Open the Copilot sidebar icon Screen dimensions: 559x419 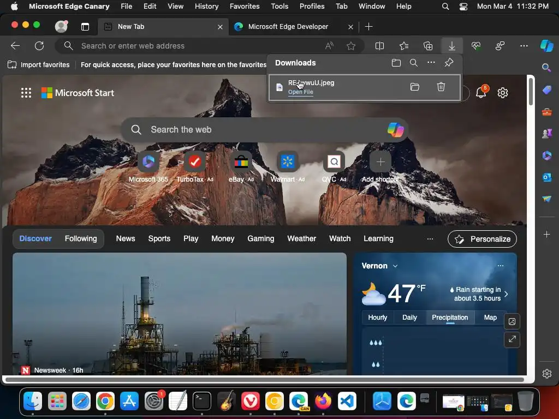pos(546,46)
